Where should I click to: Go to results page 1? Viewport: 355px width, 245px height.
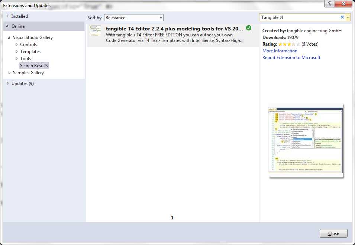point(172,218)
